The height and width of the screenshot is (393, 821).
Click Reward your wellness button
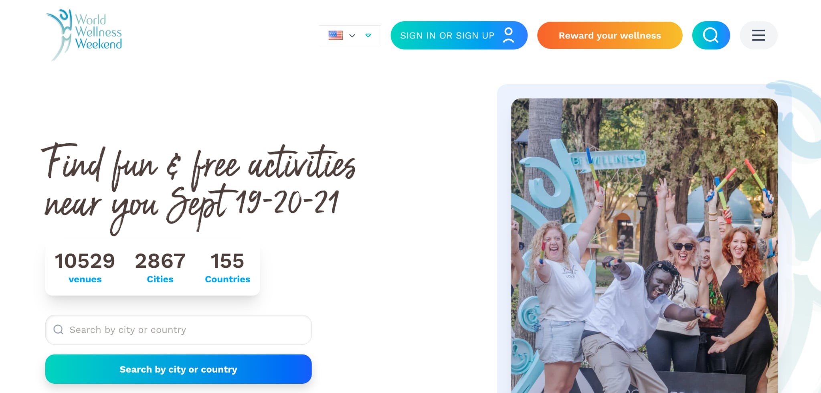609,35
